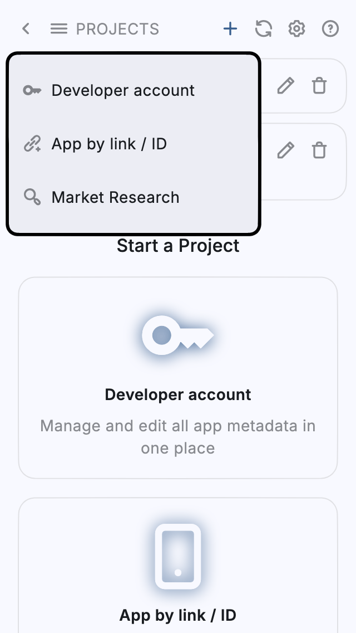This screenshot has height=633, width=356.
Task: Delete the second project with trash icon
Action: tap(319, 150)
